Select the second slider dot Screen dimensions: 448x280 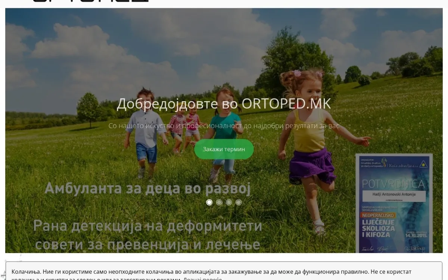coord(219,202)
